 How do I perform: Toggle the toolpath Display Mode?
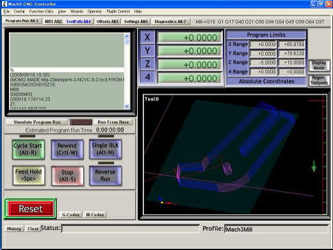pos(319,65)
